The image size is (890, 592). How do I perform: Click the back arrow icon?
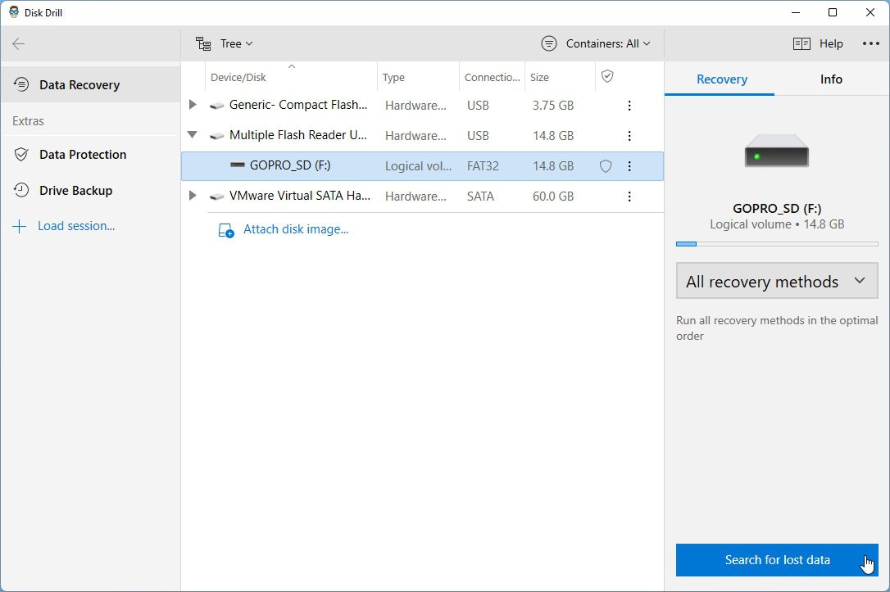(18, 43)
